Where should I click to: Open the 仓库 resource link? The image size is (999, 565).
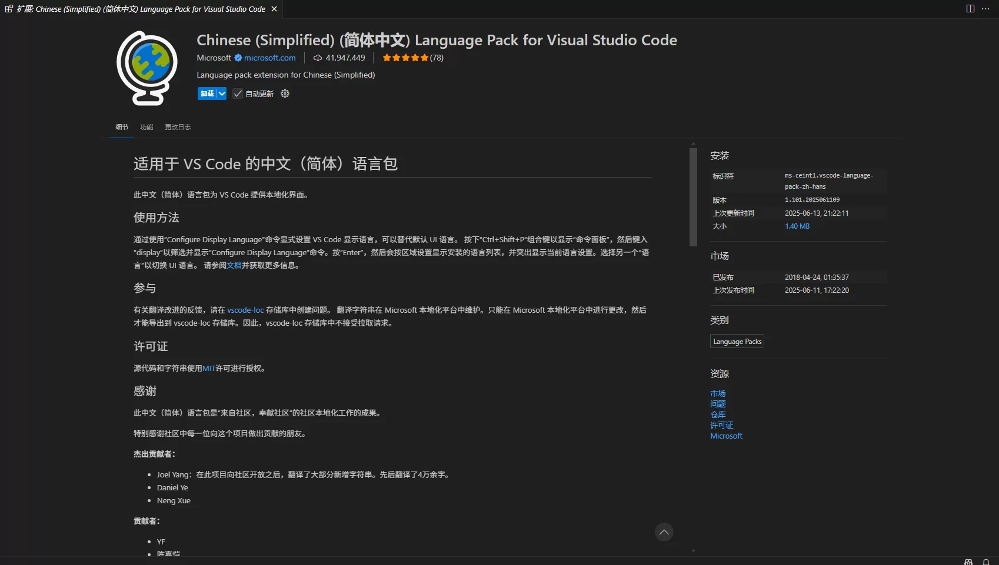pyautogui.click(x=718, y=414)
